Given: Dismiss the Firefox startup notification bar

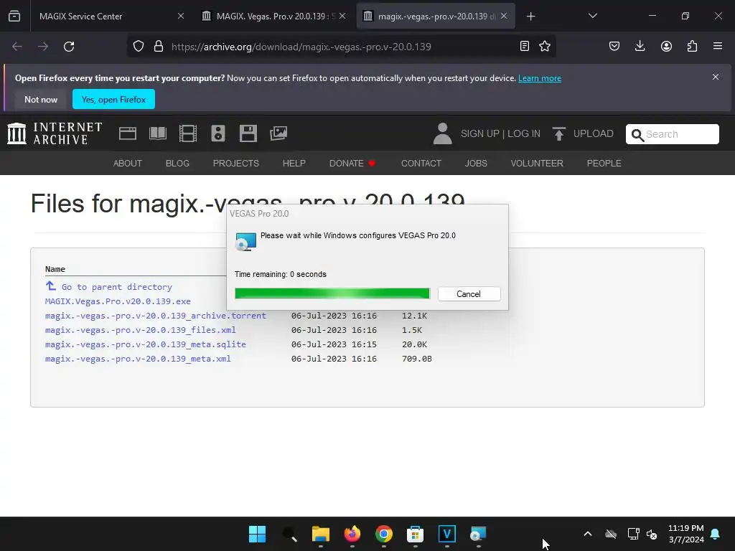Looking at the screenshot, I should click(716, 77).
